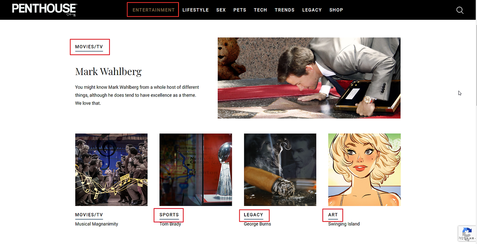Open the search magnifier icon
The image size is (477, 244).
[x=460, y=10]
